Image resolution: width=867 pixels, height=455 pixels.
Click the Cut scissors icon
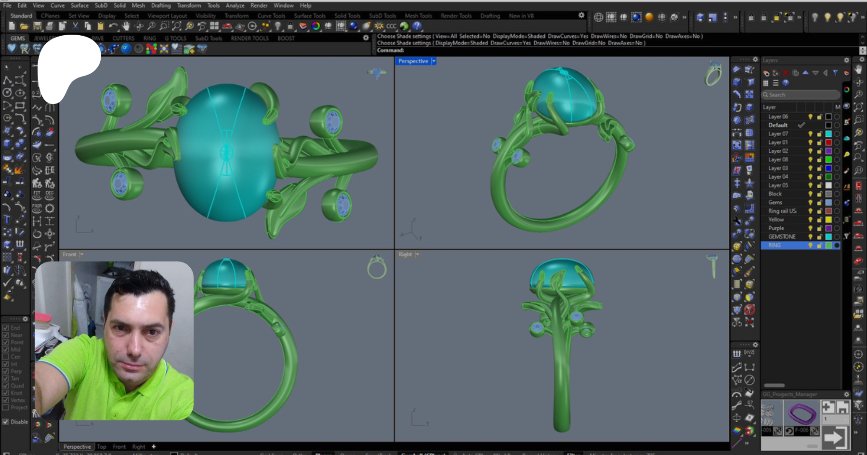point(75,26)
